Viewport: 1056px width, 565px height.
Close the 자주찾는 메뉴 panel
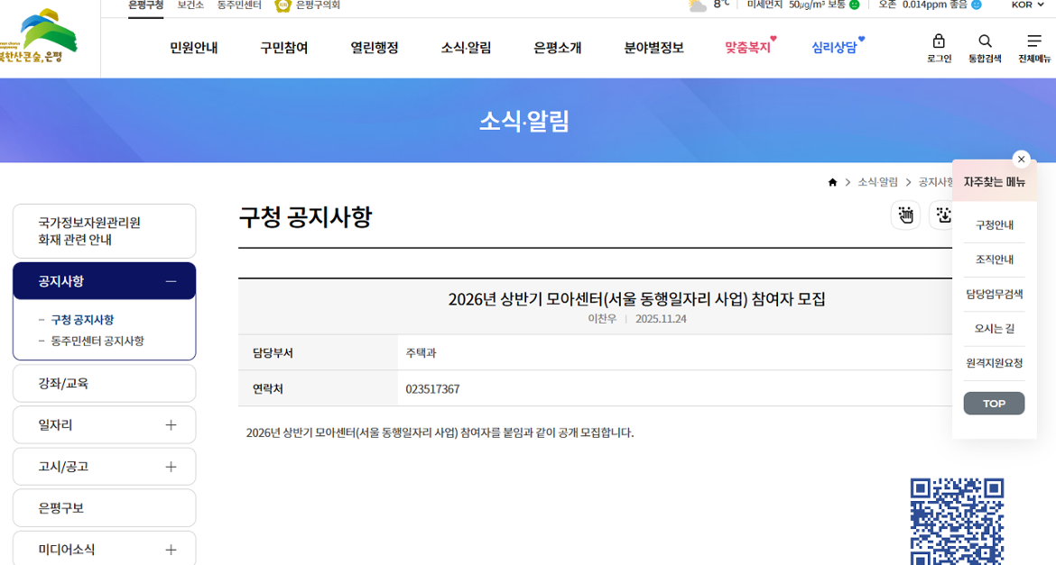[x=1021, y=159]
